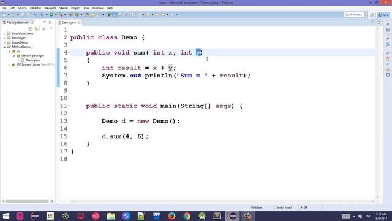Screen dimensions: 392x221
Task: Toggle Mark Occurrences in toolbar
Action: point(115,15)
